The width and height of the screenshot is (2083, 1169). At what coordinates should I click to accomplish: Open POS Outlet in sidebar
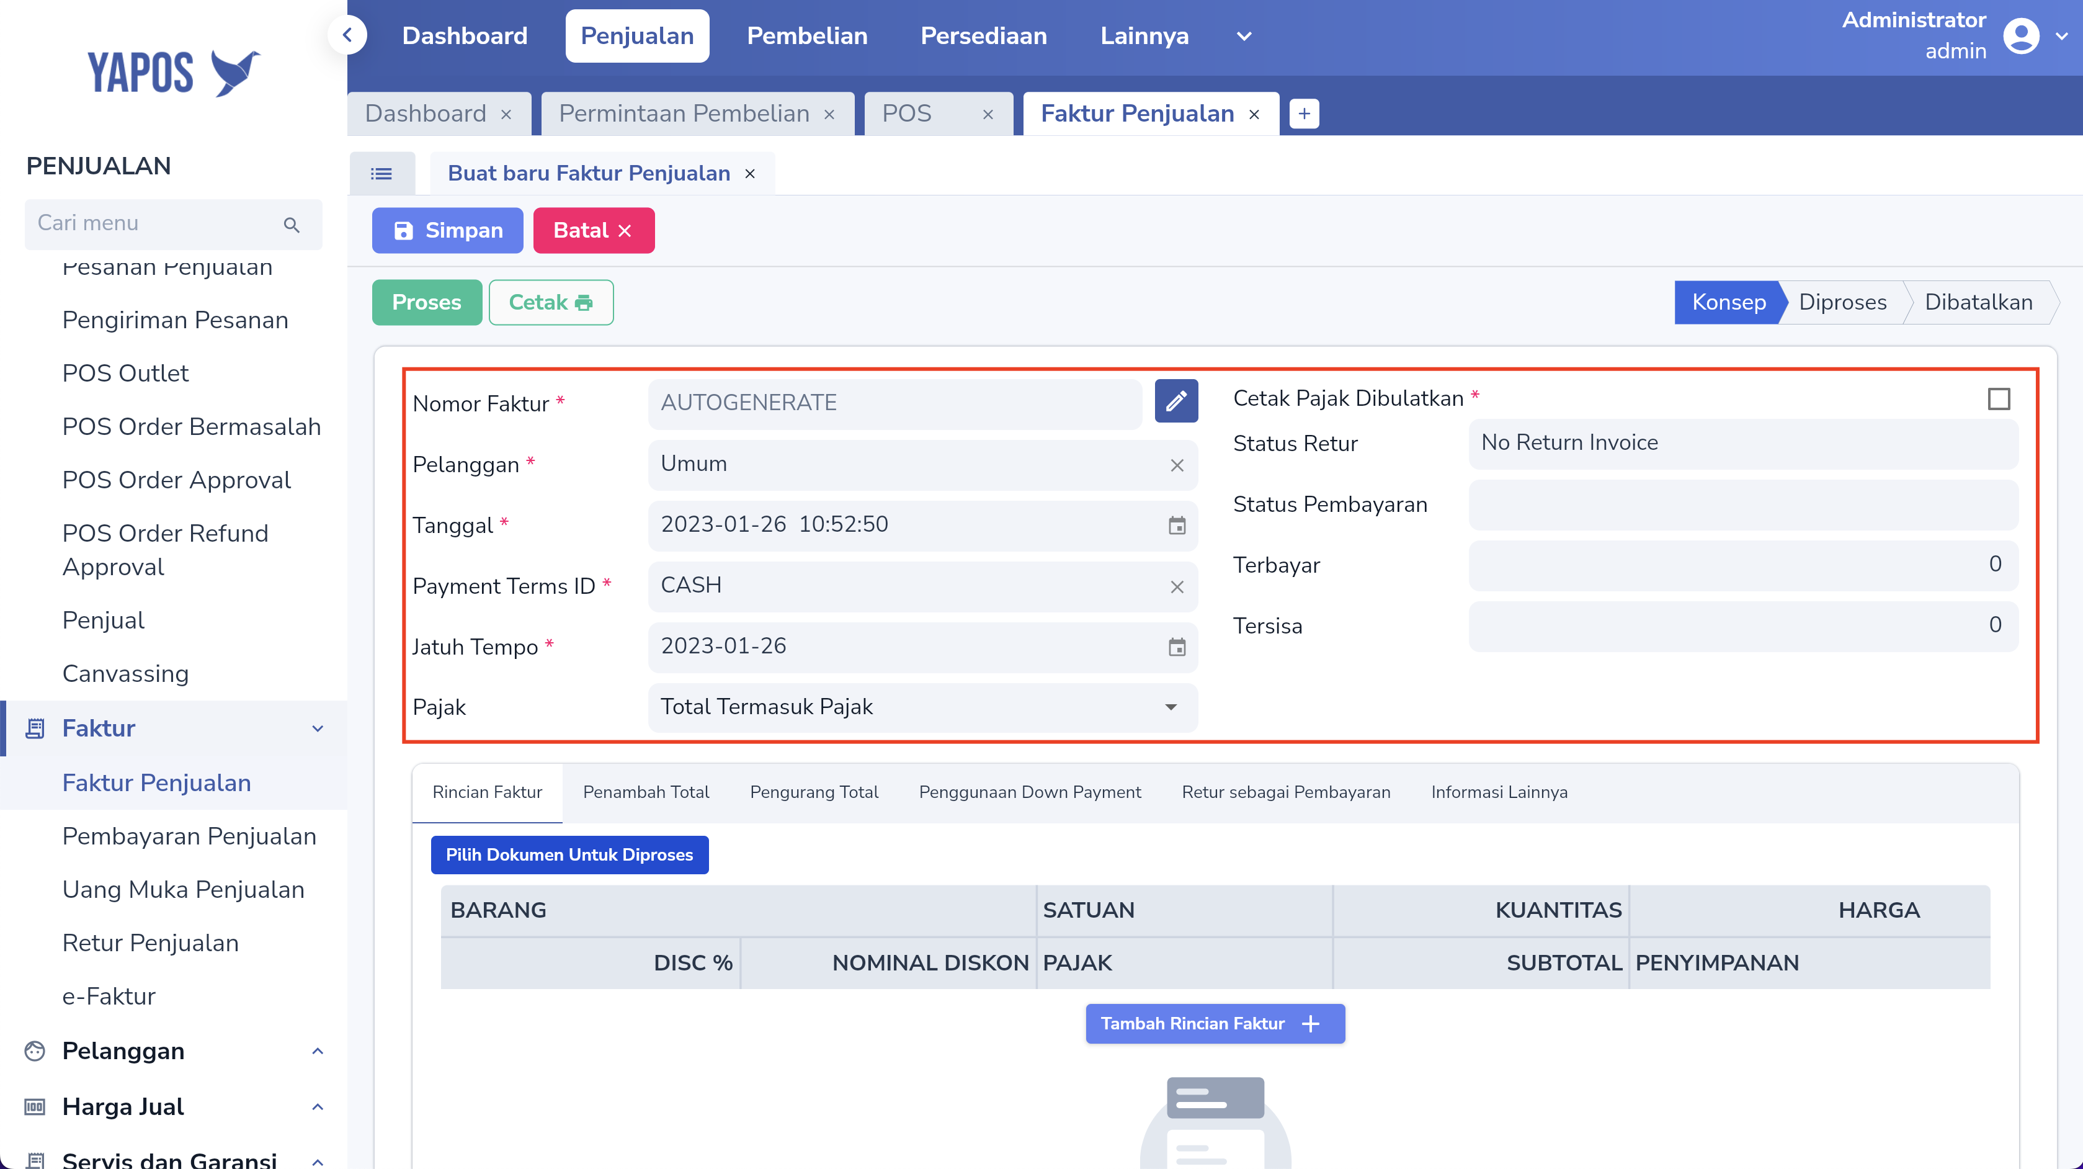(125, 374)
